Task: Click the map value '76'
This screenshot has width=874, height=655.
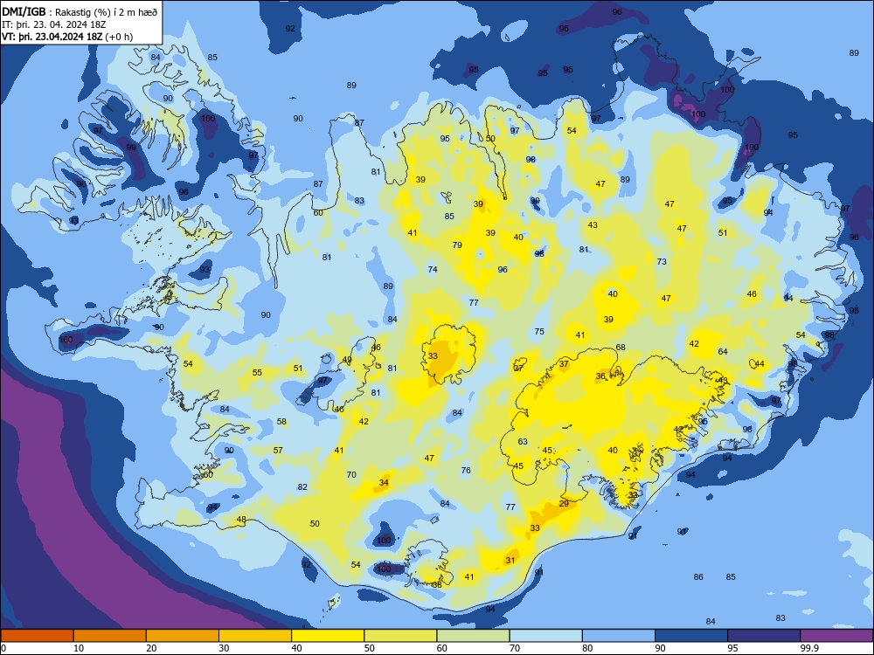Action: click(466, 470)
